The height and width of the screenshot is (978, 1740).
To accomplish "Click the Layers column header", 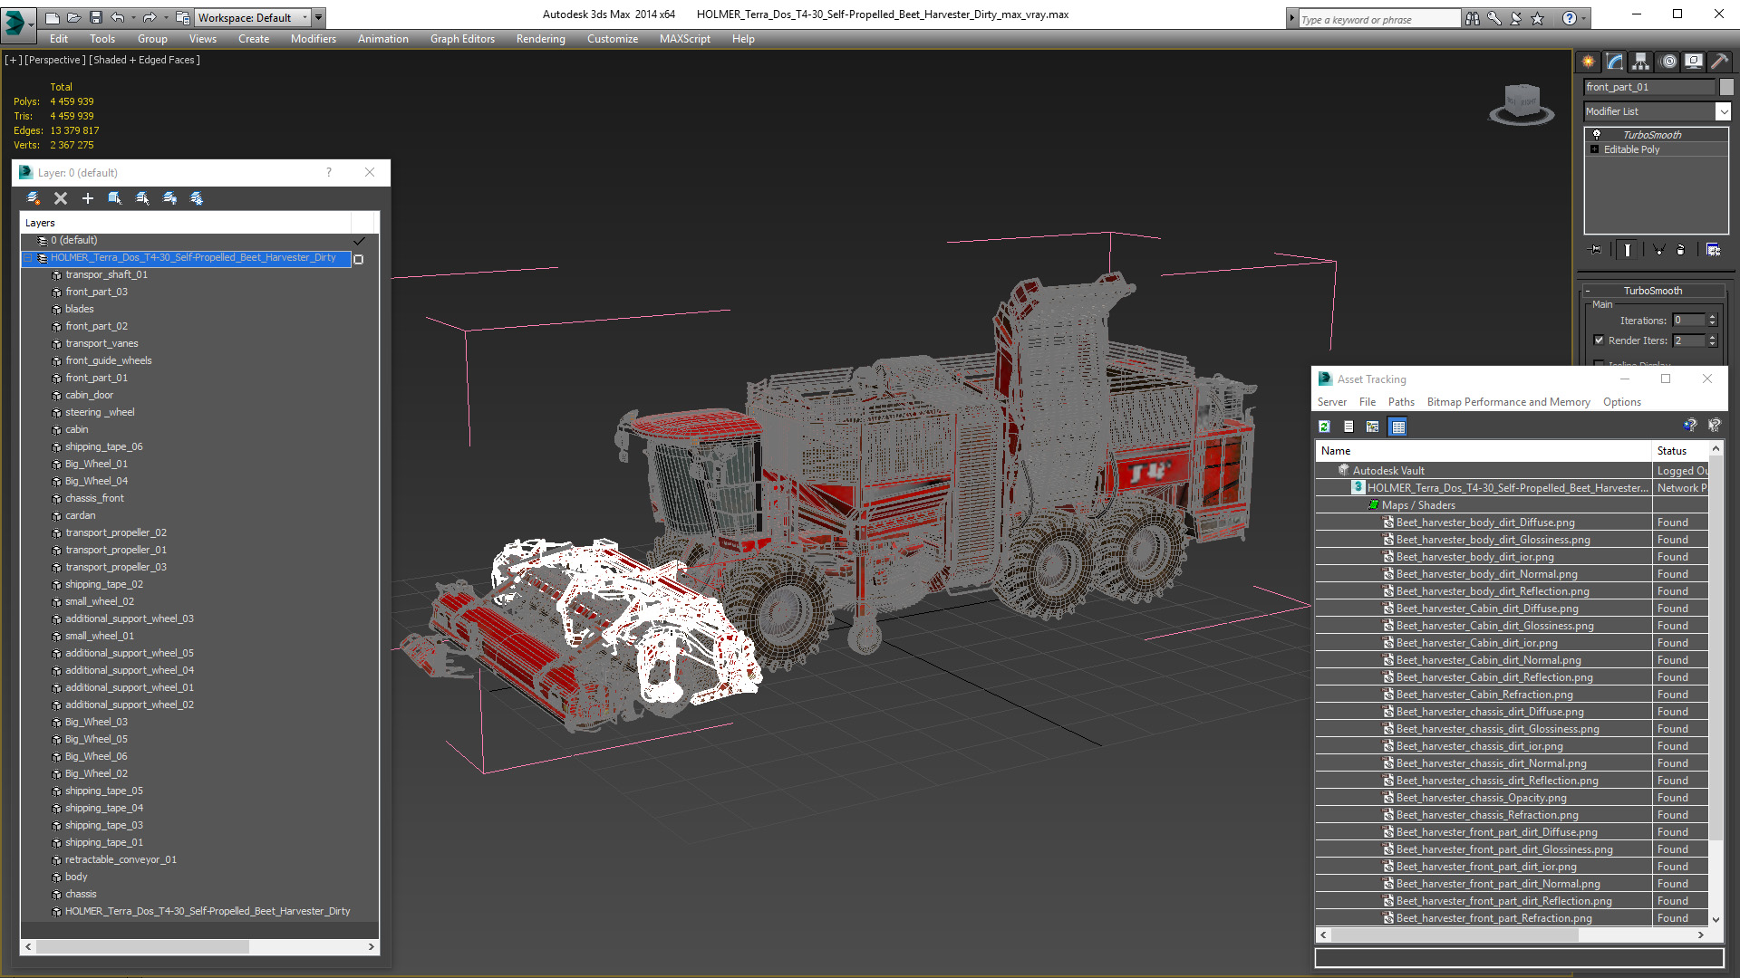I will point(186,223).
